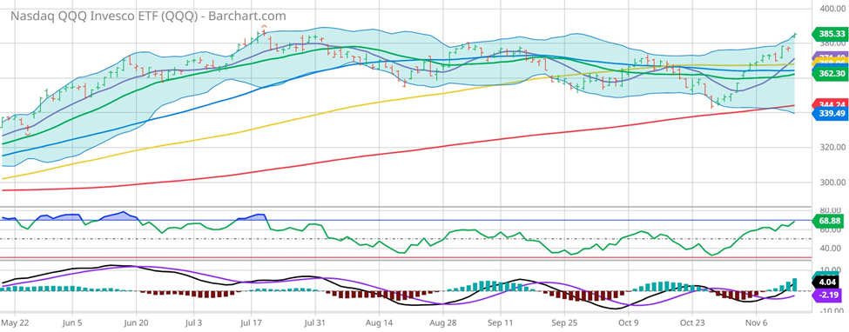Click the blue 339.49 price tag
This screenshot has width=849, height=332.
pos(829,113)
